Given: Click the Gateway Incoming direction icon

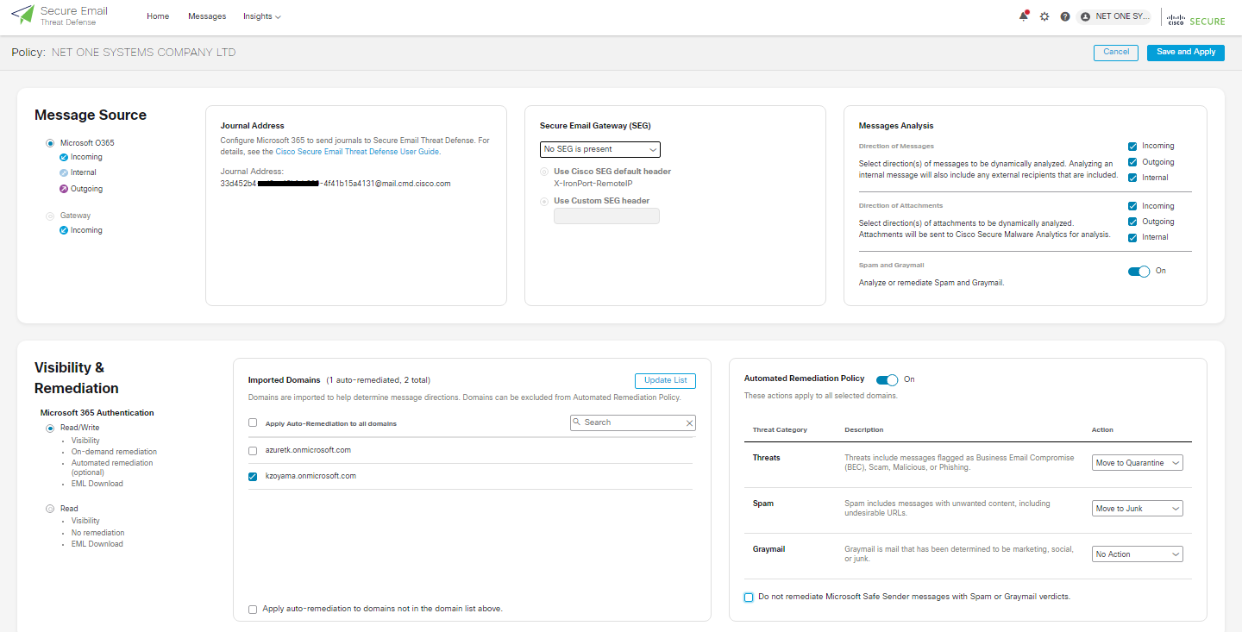Looking at the screenshot, I should pos(64,230).
